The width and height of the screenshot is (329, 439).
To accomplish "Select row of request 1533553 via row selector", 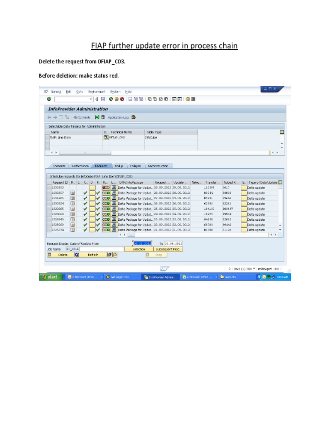I will point(49,188).
